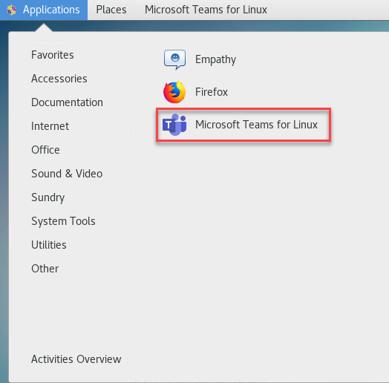Click the Empathy chat bubble icon
389x383 pixels.
(174, 59)
